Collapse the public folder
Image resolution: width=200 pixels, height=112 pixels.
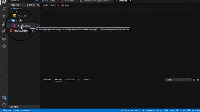(x=11, y=8)
